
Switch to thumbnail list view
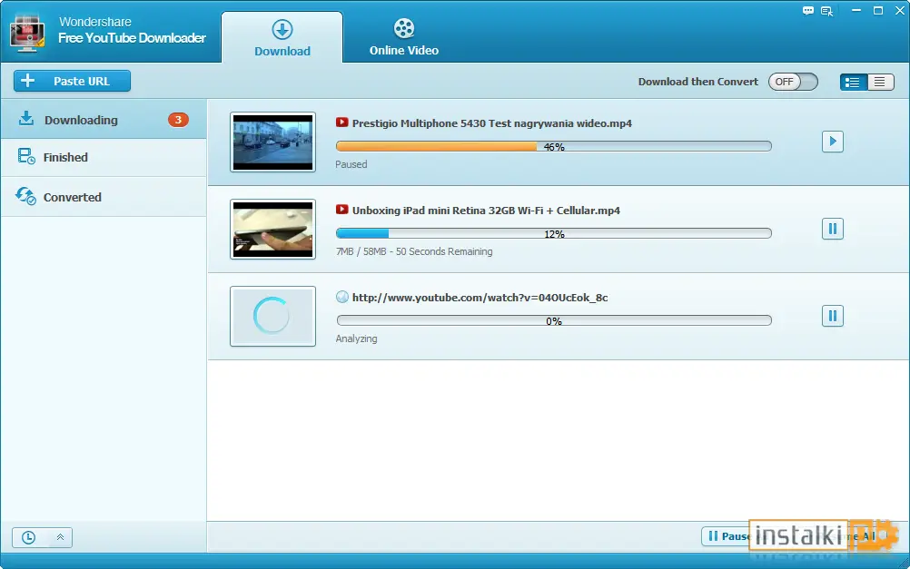pyautogui.click(x=853, y=82)
